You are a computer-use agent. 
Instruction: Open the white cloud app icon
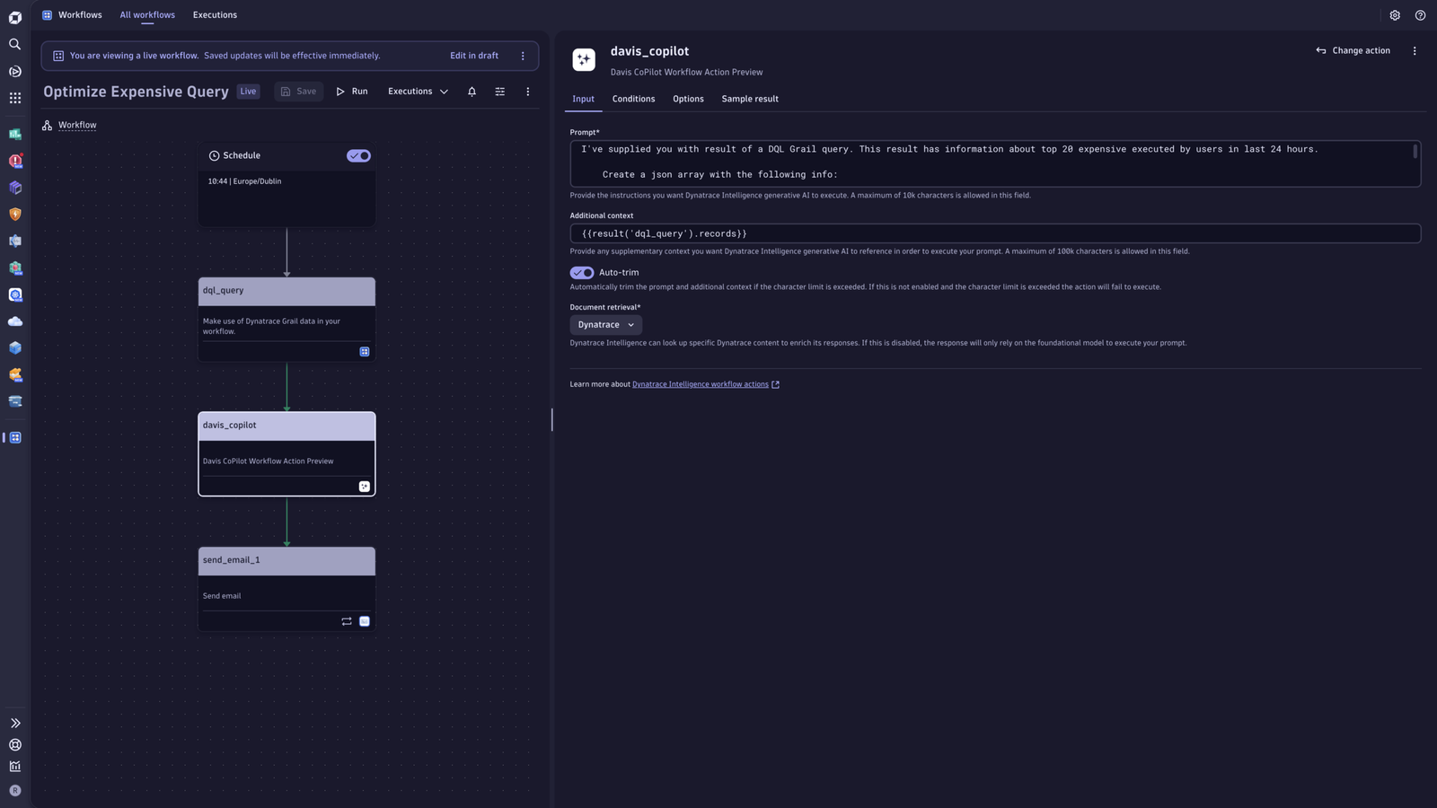pos(15,321)
